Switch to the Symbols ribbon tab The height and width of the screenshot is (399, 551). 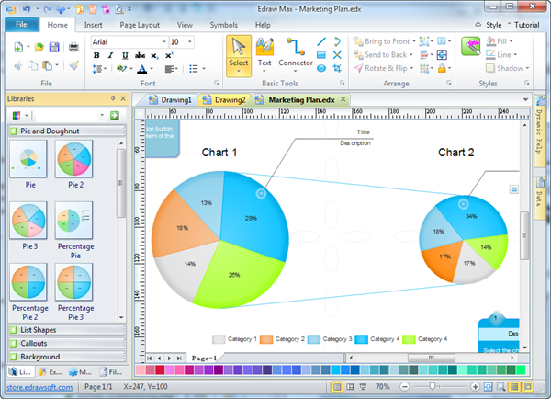pyautogui.click(x=223, y=25)
